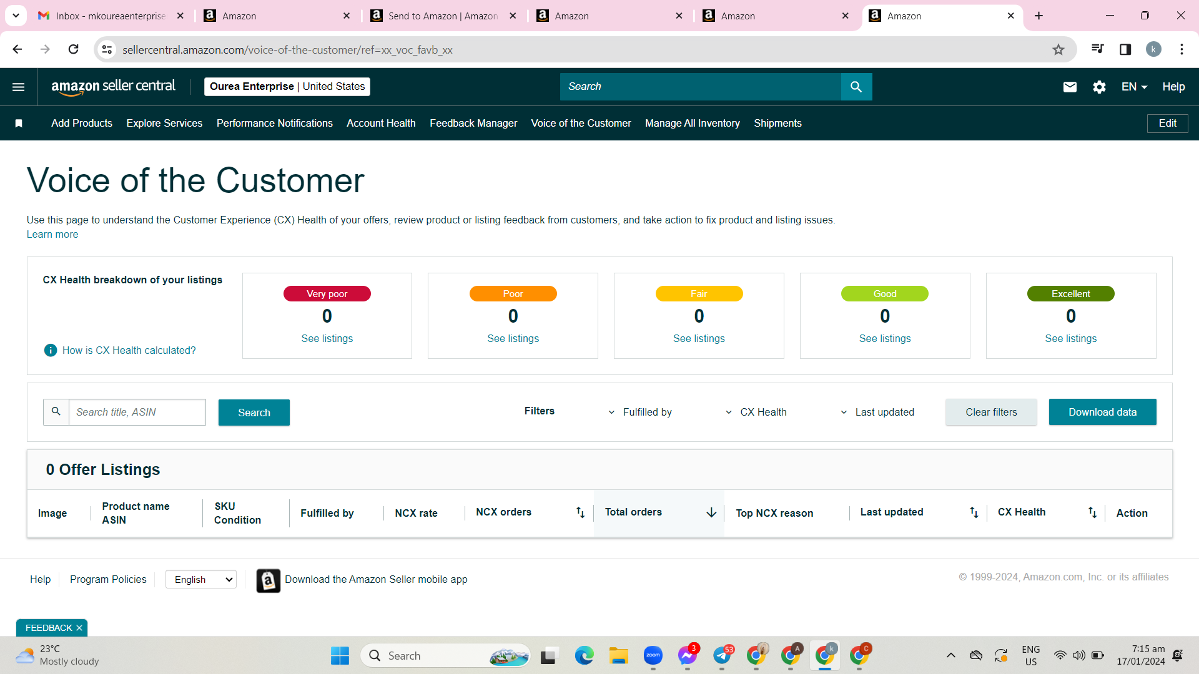1199x674 pixels.
Task: Click the browser address bar
Action: (x=584, y=50)
